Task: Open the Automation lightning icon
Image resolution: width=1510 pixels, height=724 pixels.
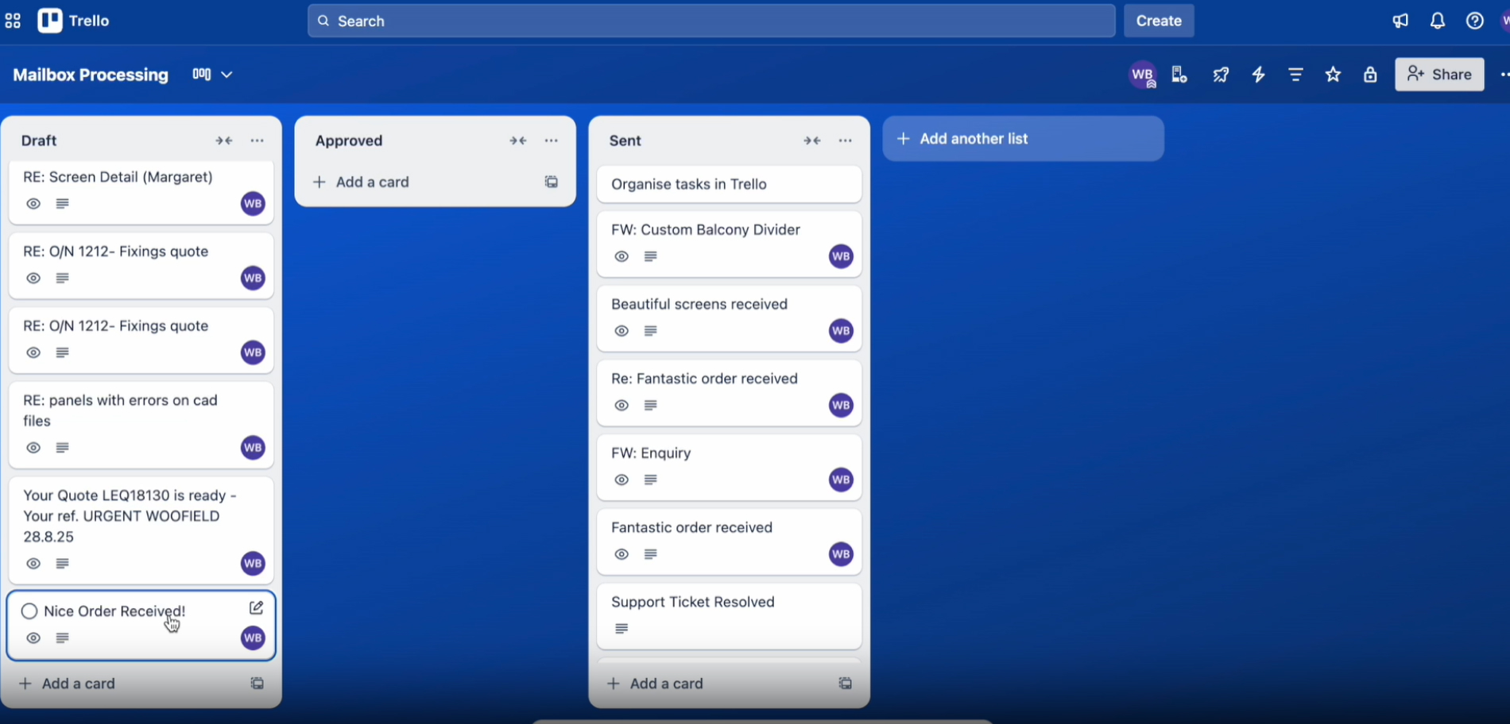Action: [1258, 74]
